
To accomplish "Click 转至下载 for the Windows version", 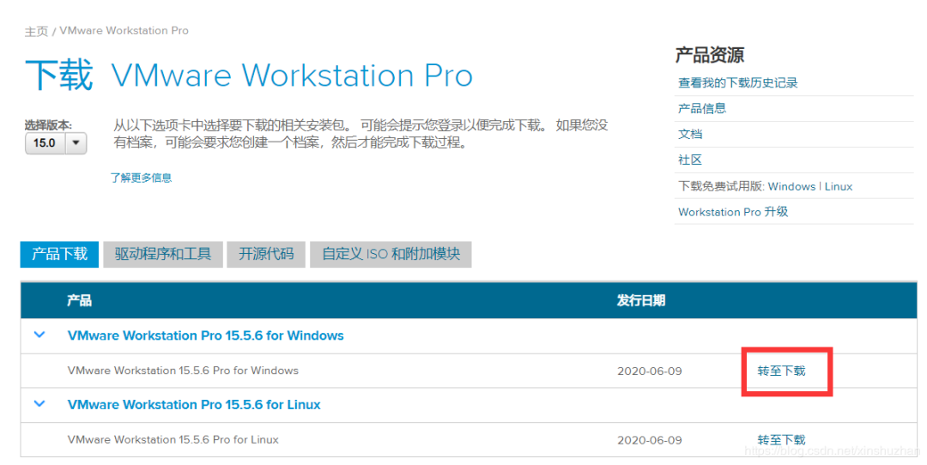I will (782, 371).
